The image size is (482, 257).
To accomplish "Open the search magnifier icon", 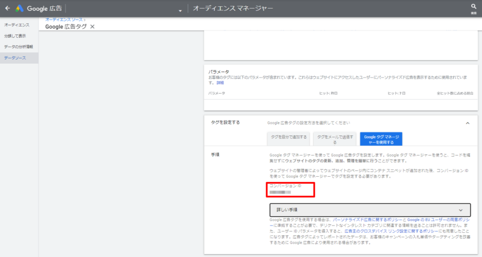I will click(474, 6).
